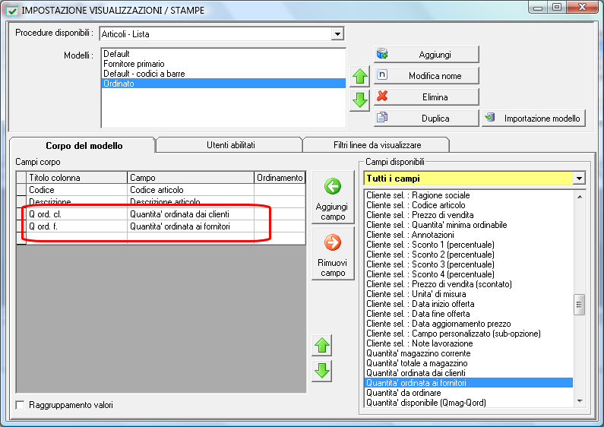Move field down with lower green arrow

(322, 371)
